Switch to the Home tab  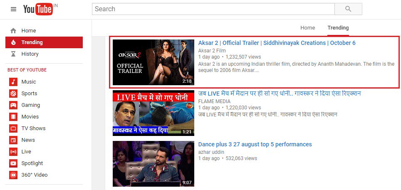(308, 27)
